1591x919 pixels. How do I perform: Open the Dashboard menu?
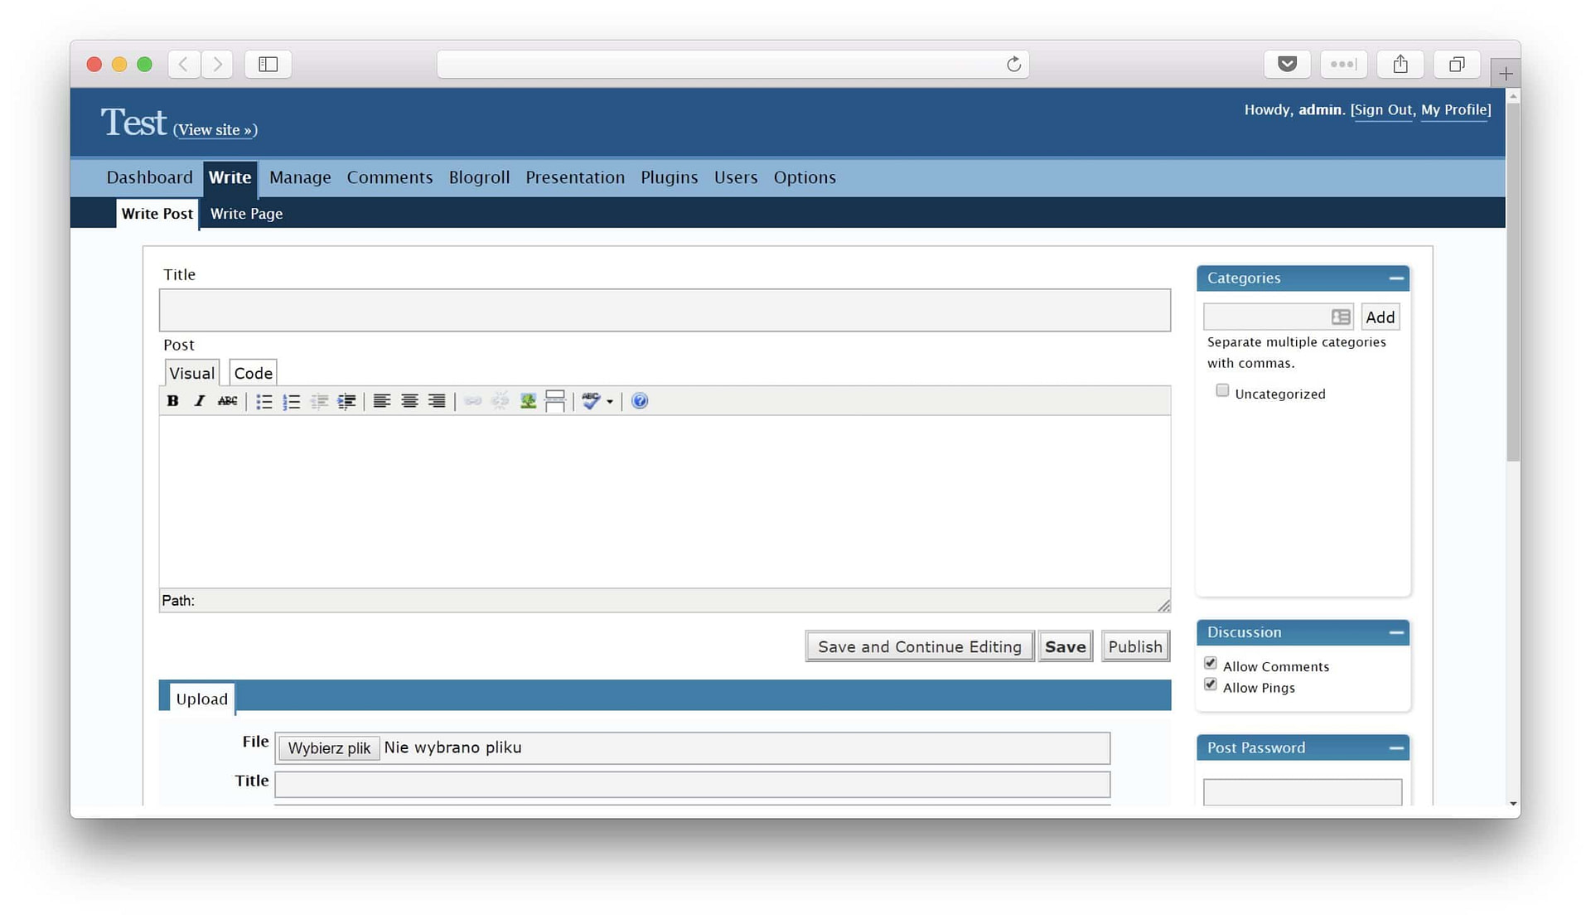[149, 177]
